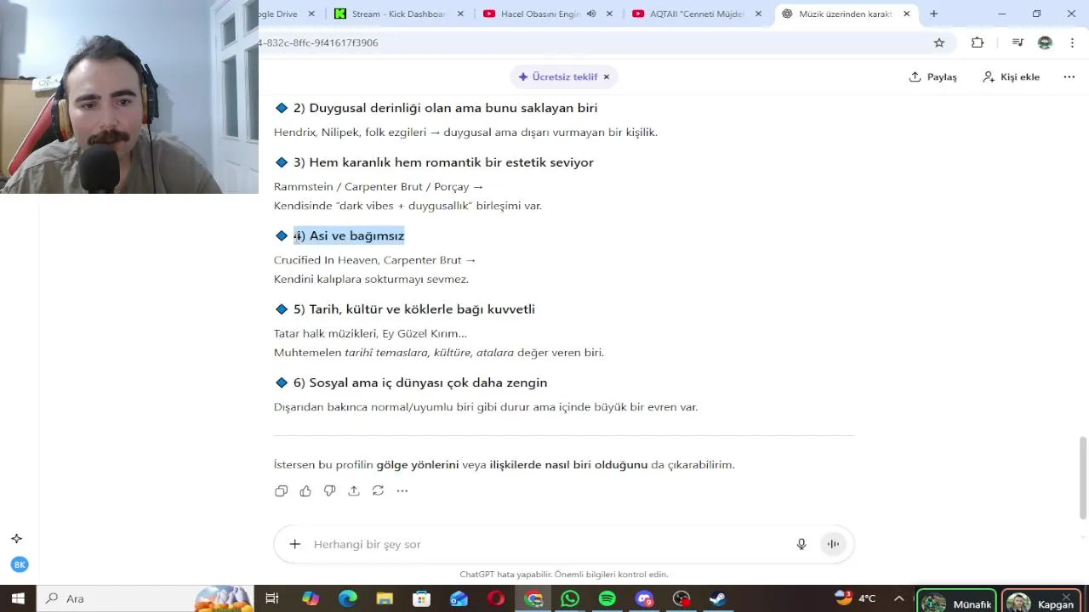Screen dimensions: 1089x612
Task: Click heading 3) Hem karanlık hem romantik
Action: [443, 162]
